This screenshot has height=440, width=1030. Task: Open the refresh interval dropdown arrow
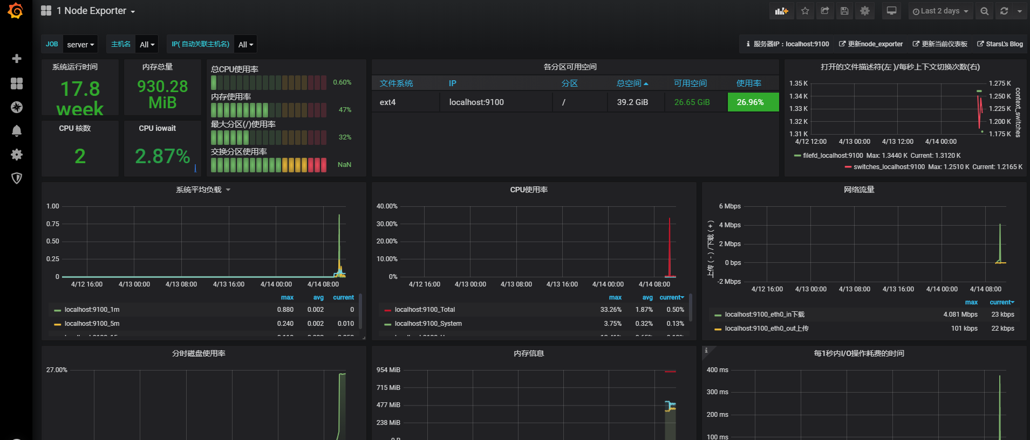(1020, 11)
